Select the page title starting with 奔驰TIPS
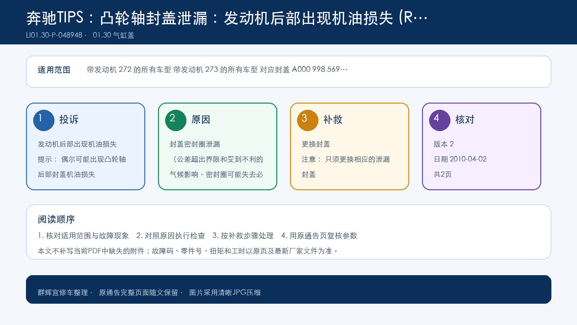Image resolution: width=577 pixels, height=325 pixels. click(x=227, y=18)
